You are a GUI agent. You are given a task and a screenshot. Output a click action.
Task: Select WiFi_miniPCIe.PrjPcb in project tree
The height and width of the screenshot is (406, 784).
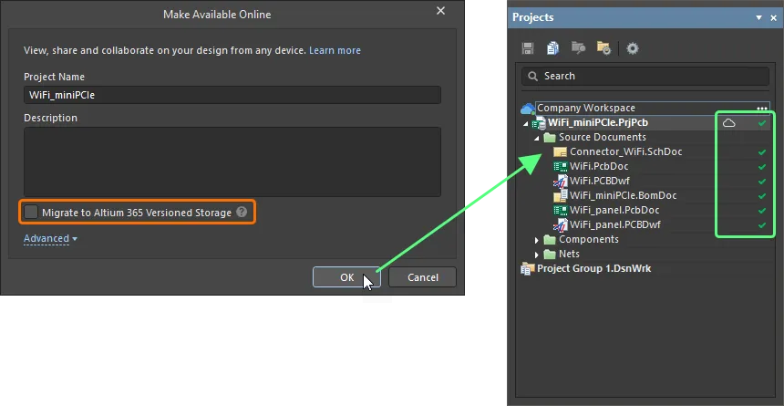(598, 122)
